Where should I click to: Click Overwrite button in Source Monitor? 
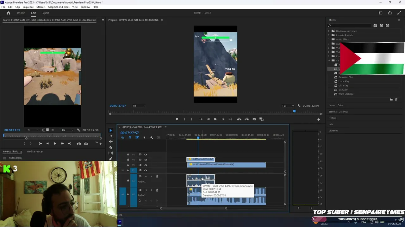click(x=86, y=143)
